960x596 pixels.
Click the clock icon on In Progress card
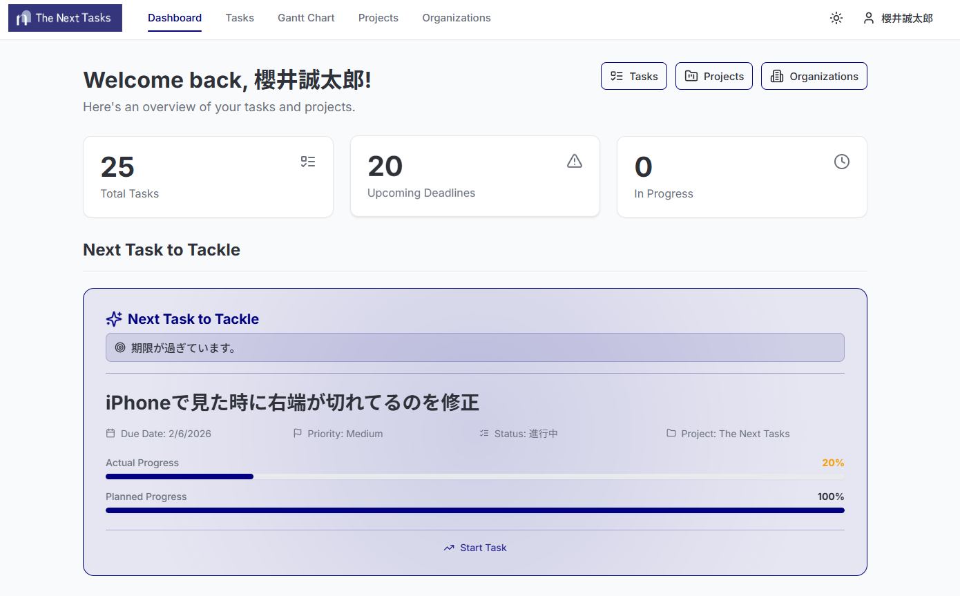pos(841,161)
